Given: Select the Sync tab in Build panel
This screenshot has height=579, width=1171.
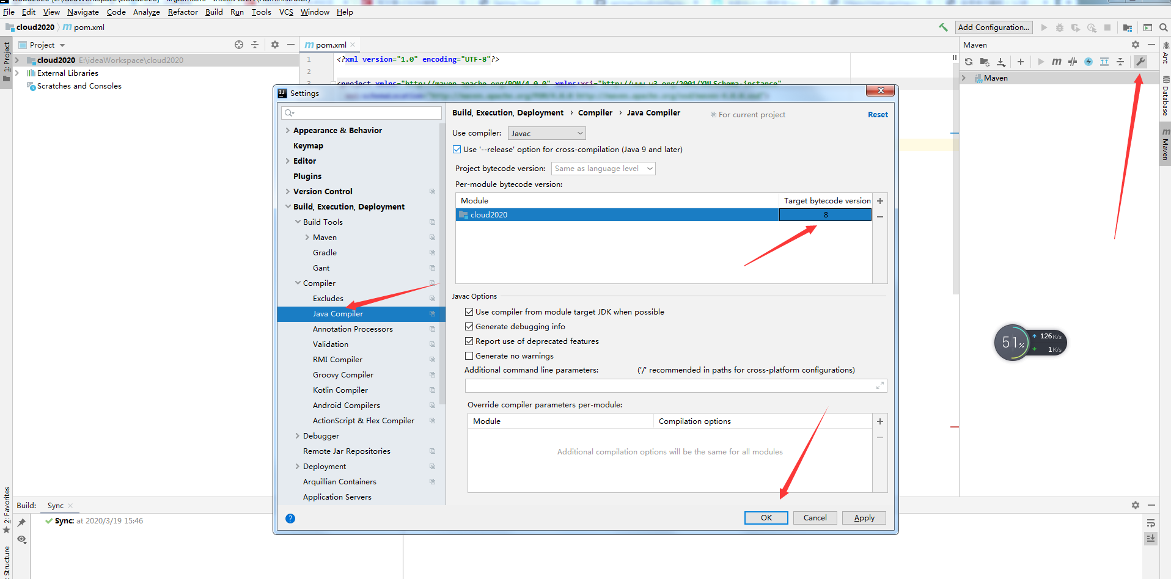Looking at the screenshot, I should coord(56,506).
